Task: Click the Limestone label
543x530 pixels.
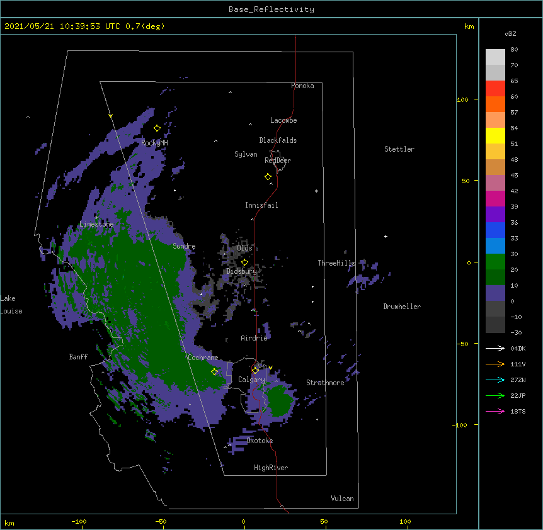Action: coord(96,224)
